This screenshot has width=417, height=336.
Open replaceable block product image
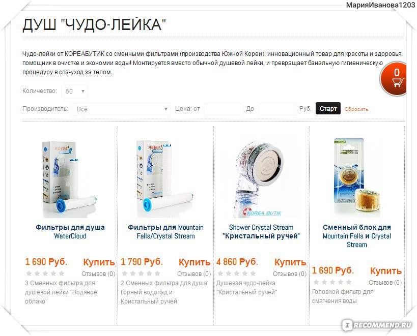pos(356,177)
